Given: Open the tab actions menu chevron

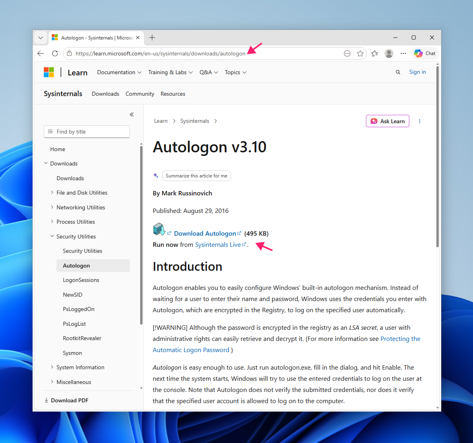Looking at the screenshot, I should click(41, 38).
